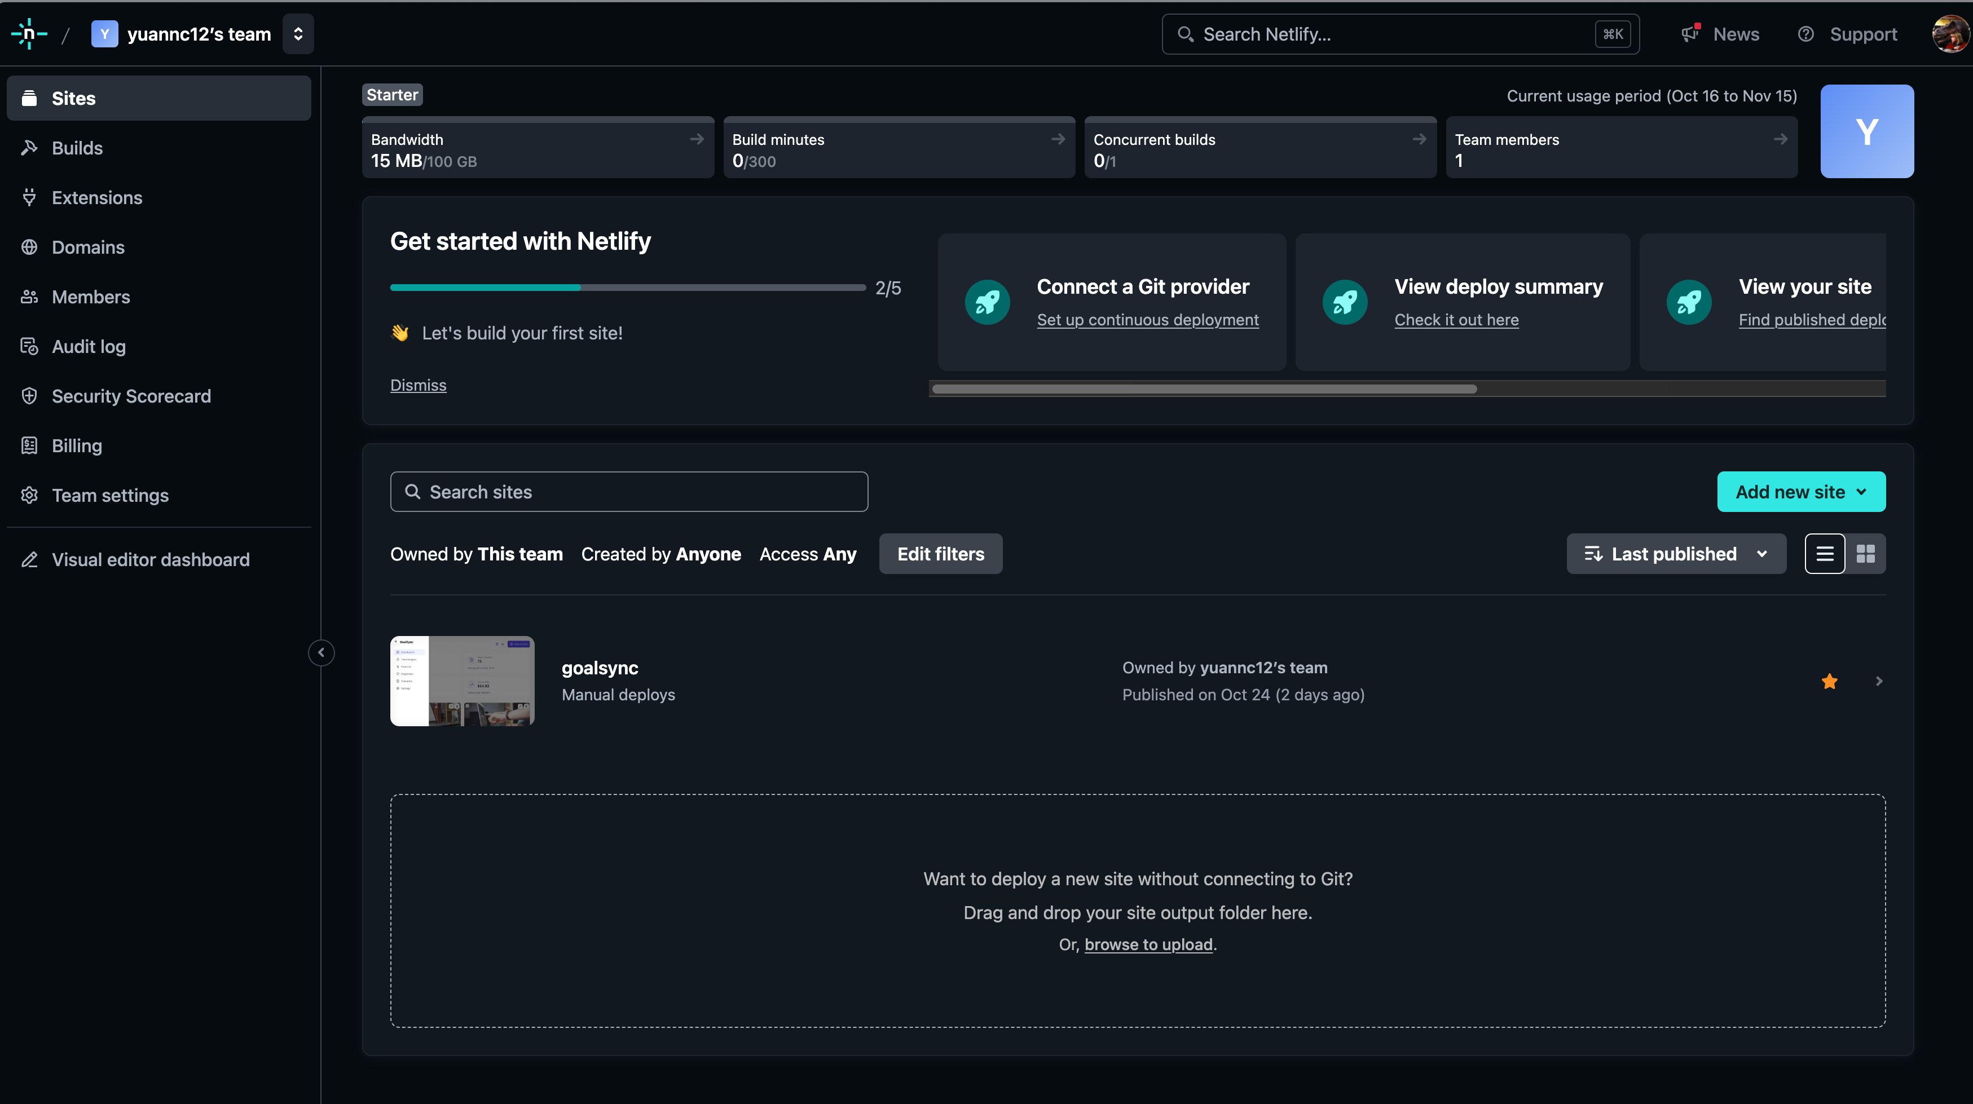Open the goalsync site thumbnail
1973x1104 pixels.
(x=462, y=681)
